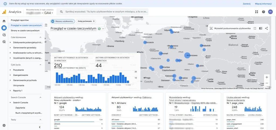Viewport: 276px width, 130px height.
Task: Open the Advertising icon in left rail
Action: [x=4, y=42]
